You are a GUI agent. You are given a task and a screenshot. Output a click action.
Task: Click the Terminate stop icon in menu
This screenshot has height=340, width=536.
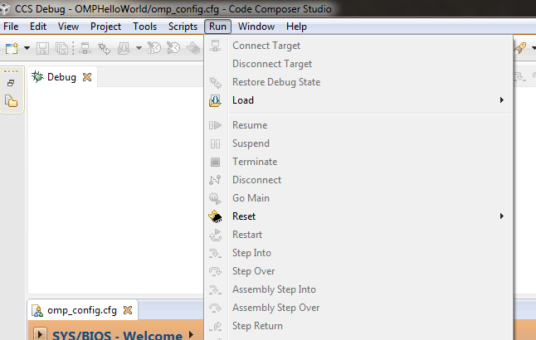pyautogui.click(x=215, y=162)
